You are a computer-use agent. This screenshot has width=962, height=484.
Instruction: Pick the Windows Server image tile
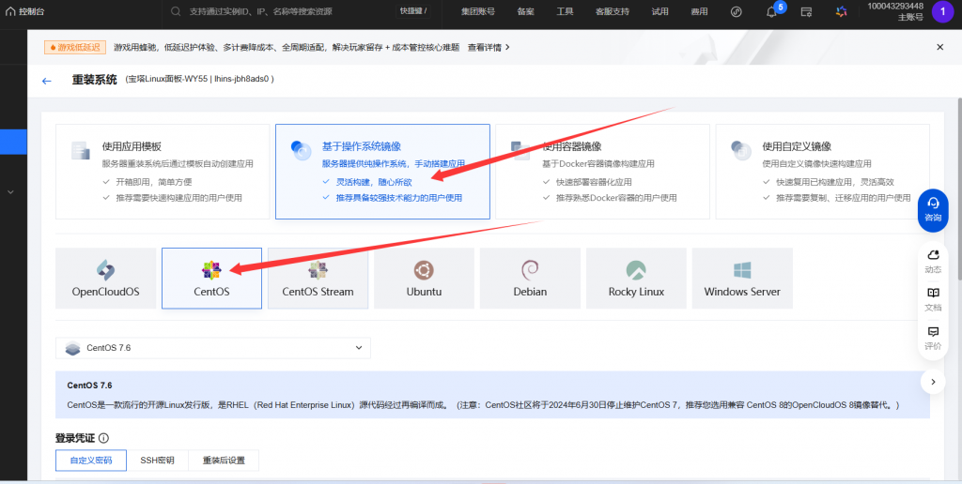742,279
